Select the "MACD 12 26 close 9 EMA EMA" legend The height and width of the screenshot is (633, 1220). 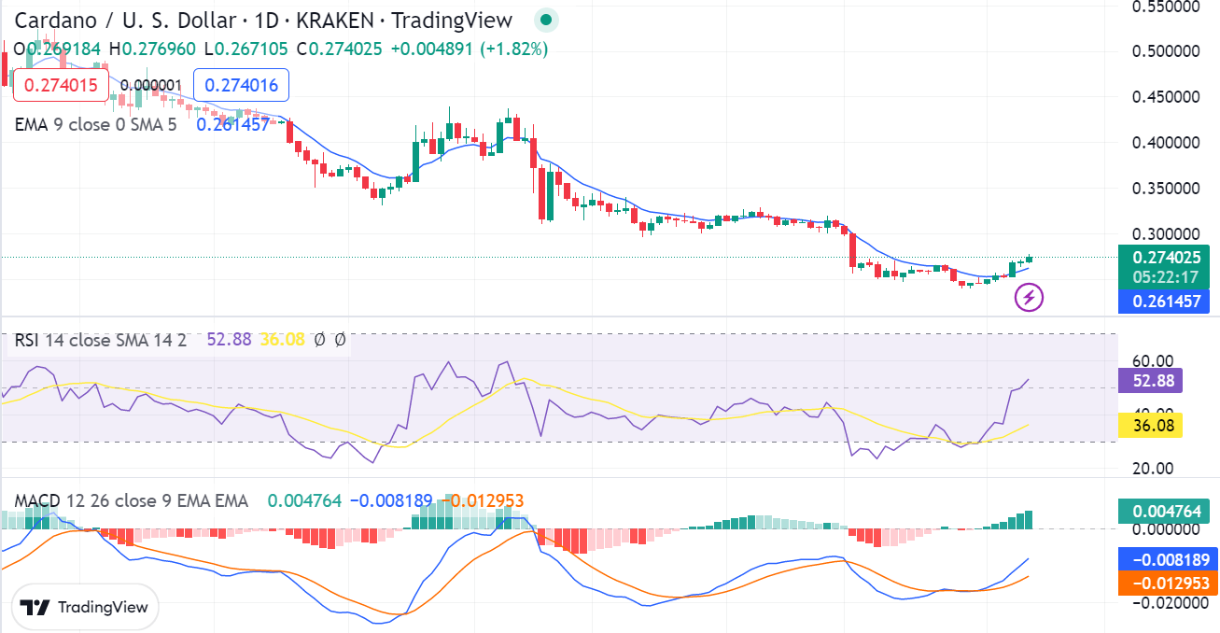tap(132, 501)
